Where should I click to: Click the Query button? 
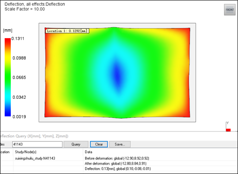[76, 144]
